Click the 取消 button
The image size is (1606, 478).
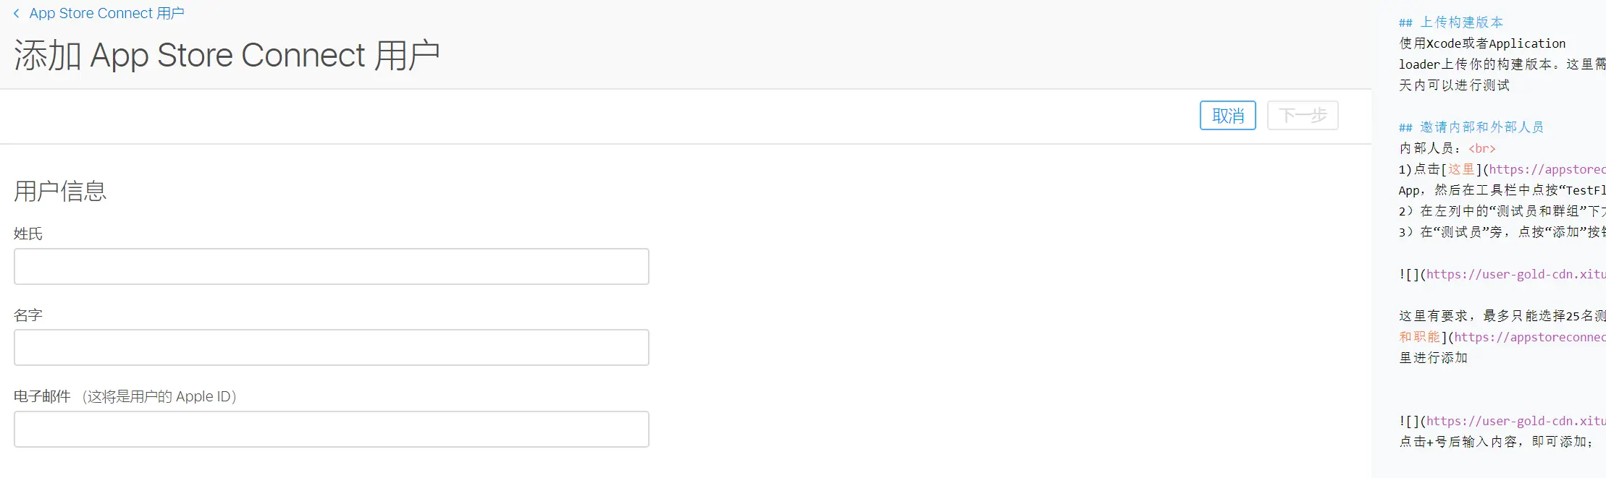[1228, 116]
